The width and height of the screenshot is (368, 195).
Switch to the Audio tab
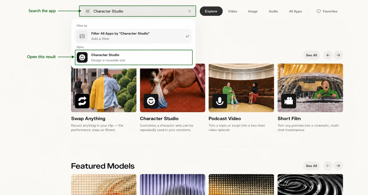[273, 11]
